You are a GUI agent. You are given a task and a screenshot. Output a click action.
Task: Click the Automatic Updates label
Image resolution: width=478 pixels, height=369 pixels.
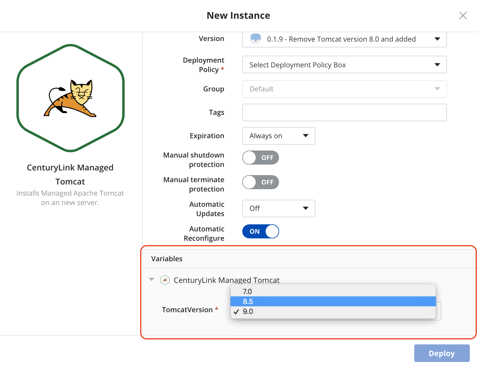pyautogui.click(x=207, y=209)
